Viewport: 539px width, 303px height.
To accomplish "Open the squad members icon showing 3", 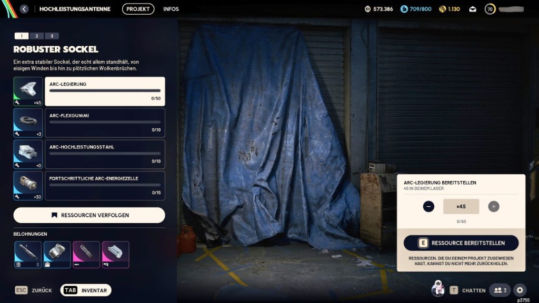I will point(500,290).
